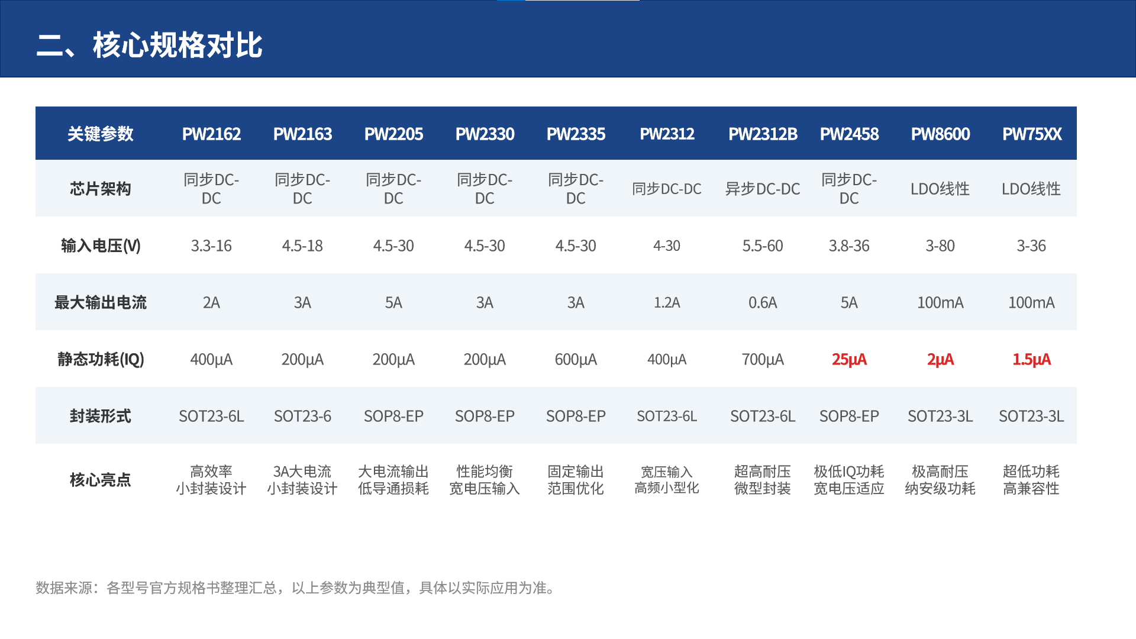Select the PW2205 column header
This screenshot has height=639, width=1136.
pyautogui.click(x=393, y=134)
